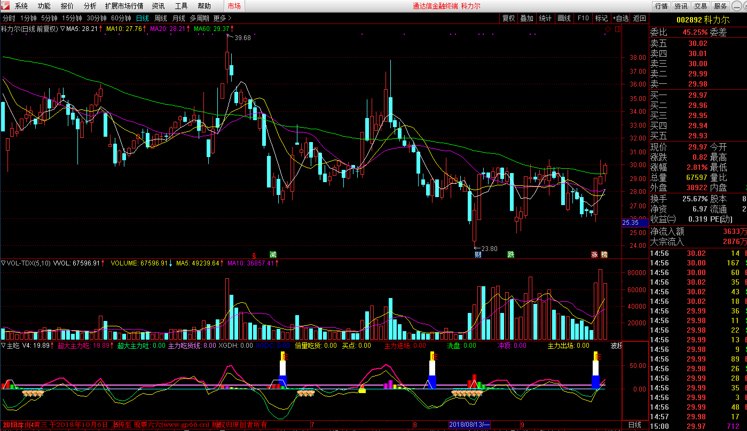This screenshot has width=747, height=431.
Task: Switch to 1分钟 chart period
Action: pos(28,18)
